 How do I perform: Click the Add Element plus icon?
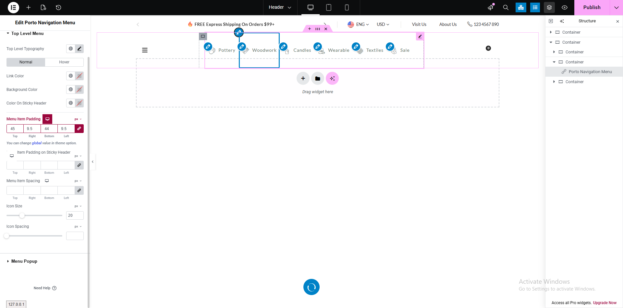(29, 7)
